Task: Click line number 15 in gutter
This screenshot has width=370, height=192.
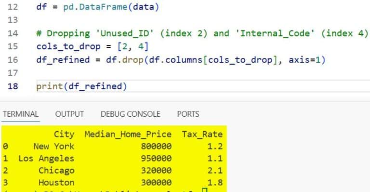Action: [13, 46]
